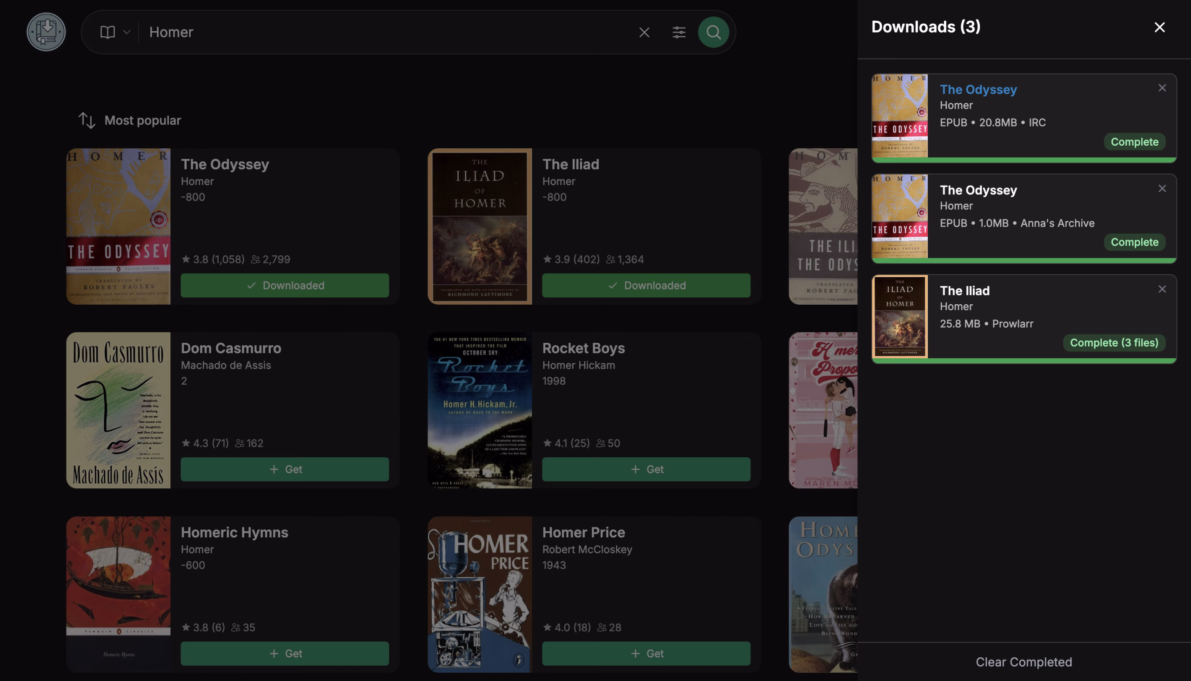Click the green search magnifier button
This screenshot has width=1191, height=681.
click(713, 32)
